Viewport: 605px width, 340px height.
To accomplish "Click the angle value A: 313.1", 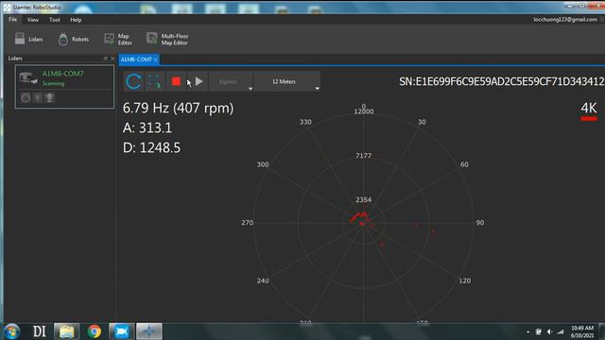I will tap(147, 128).
